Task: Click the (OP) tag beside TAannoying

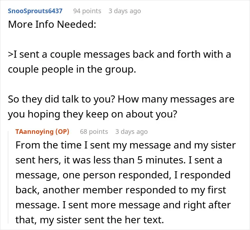Action: tap(62, 132)
